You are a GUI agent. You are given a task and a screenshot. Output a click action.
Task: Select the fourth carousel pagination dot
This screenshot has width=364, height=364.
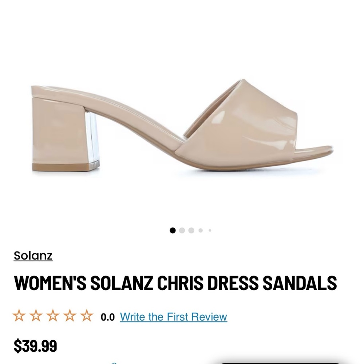(x=200, y=230)
